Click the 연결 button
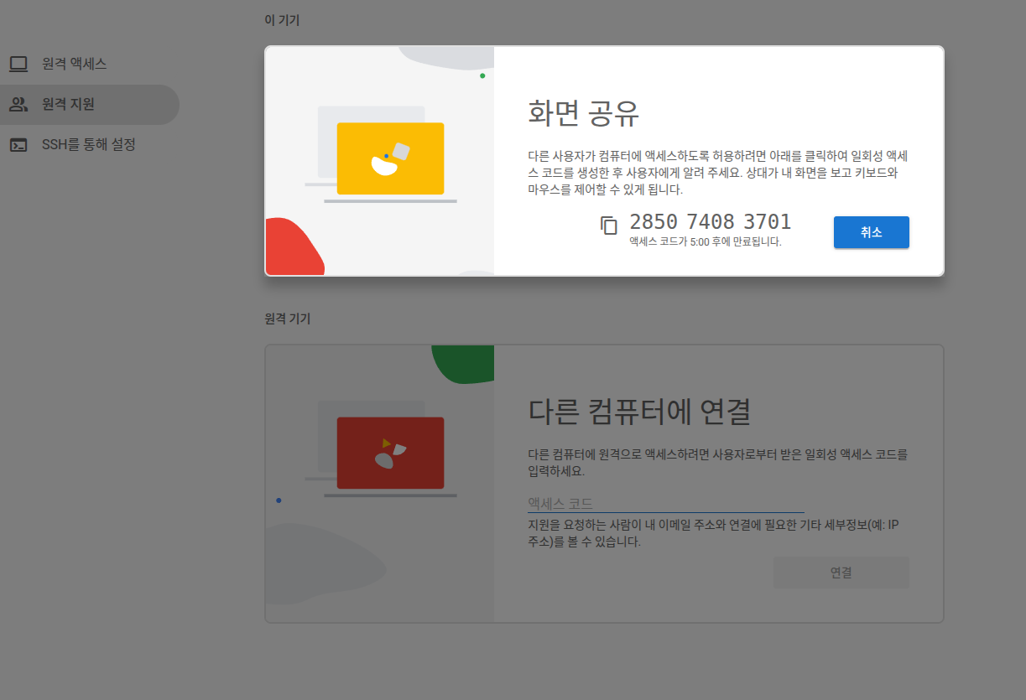1026x700 pixels. click(x=841, y=573)
